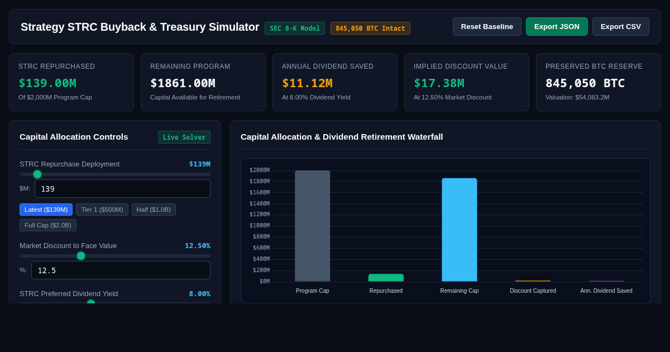Select the $139.00M STRC Repurchased value

pos(47,83)
